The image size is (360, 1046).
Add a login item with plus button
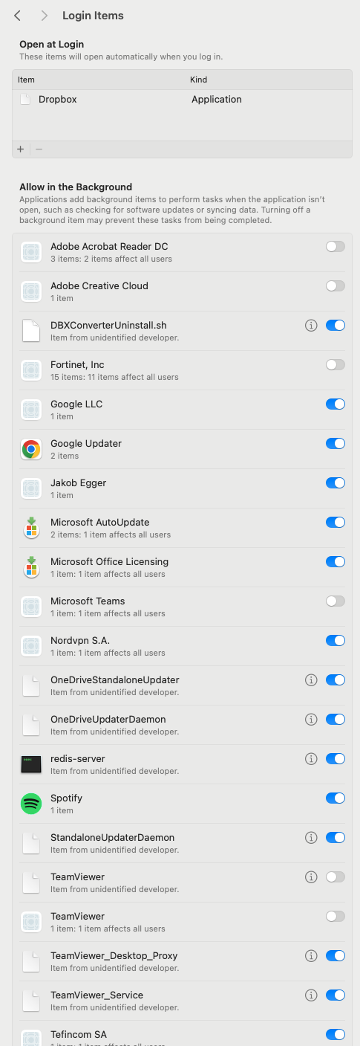click(21, 149)
